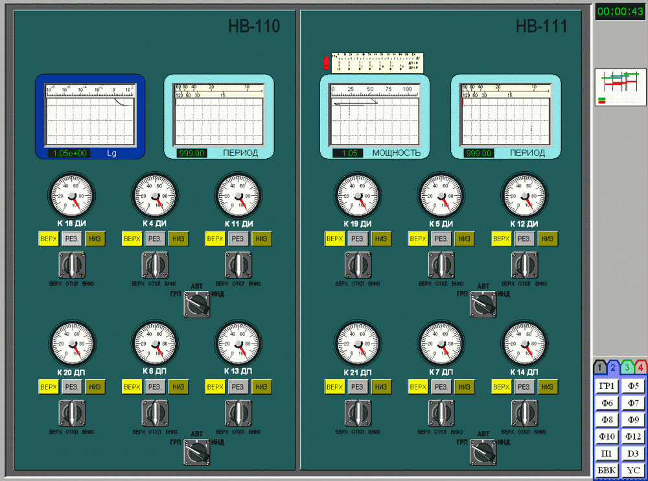Turn the К 20 ДП ВЕРХ-ОТКЛ-ВНИЗ rotary switch
This screenshot has height=481, width=648.
point(72,413)
